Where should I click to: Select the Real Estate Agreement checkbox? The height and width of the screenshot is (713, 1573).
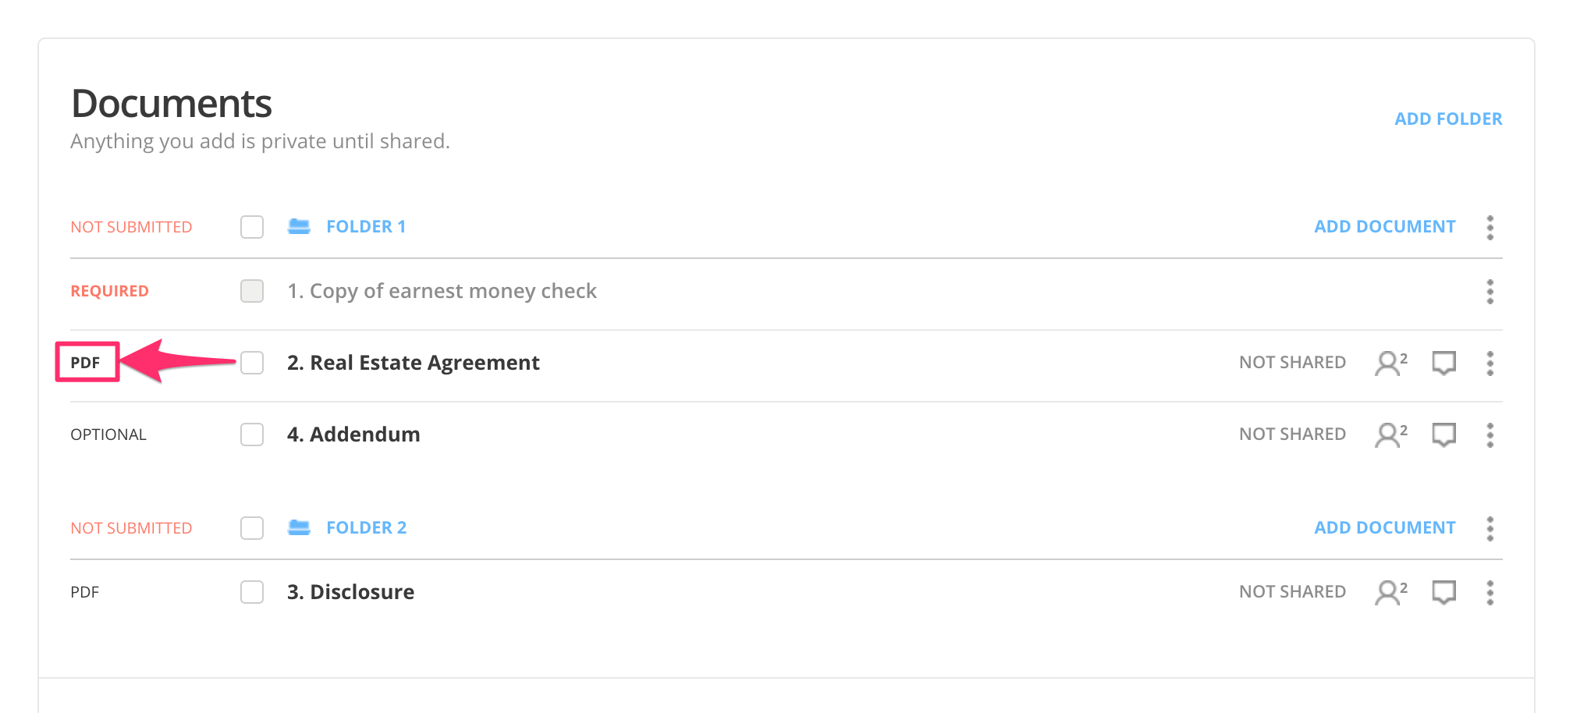click(252, 363)
